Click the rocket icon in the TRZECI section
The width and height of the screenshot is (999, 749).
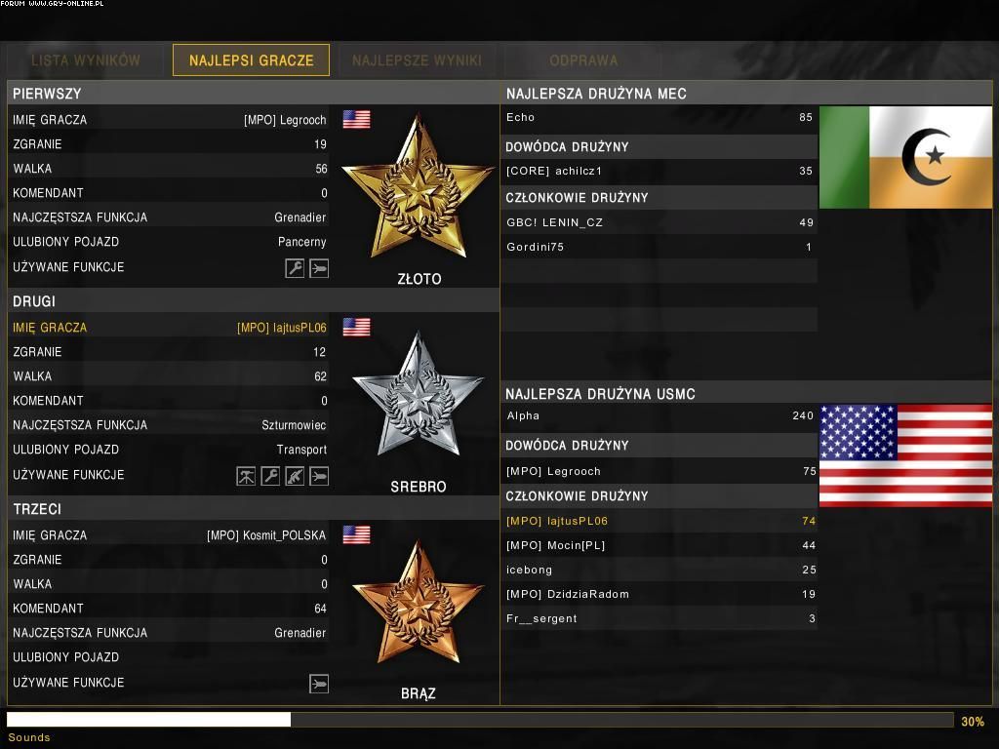[x=319, y=684]
